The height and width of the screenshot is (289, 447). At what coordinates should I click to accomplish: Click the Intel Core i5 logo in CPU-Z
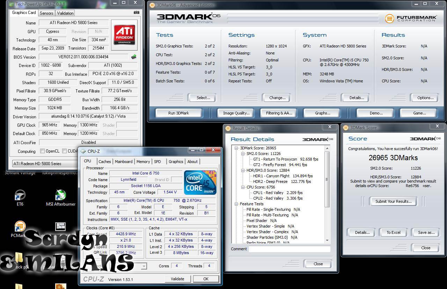coord(200,183)
